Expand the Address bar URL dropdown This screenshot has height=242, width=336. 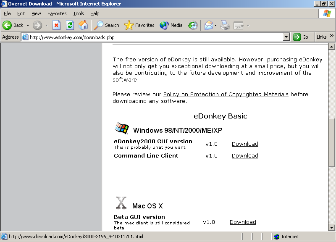coord(286,37)
